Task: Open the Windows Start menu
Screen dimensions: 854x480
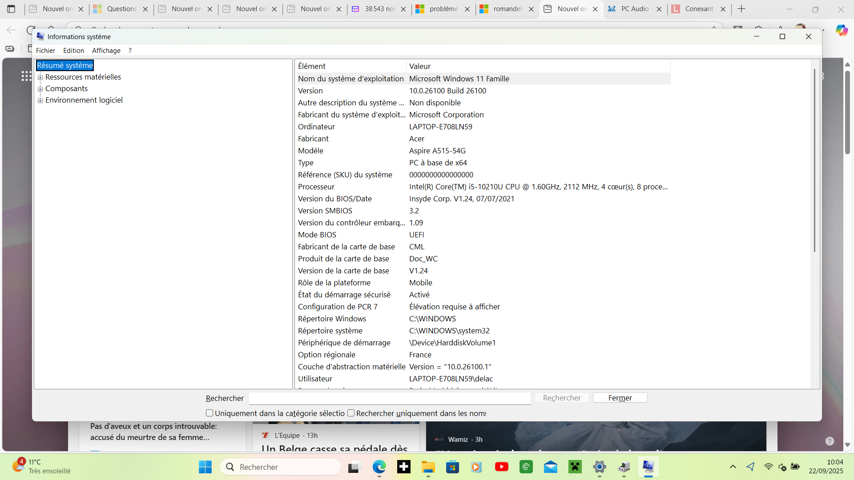Action: click(205, 467)
